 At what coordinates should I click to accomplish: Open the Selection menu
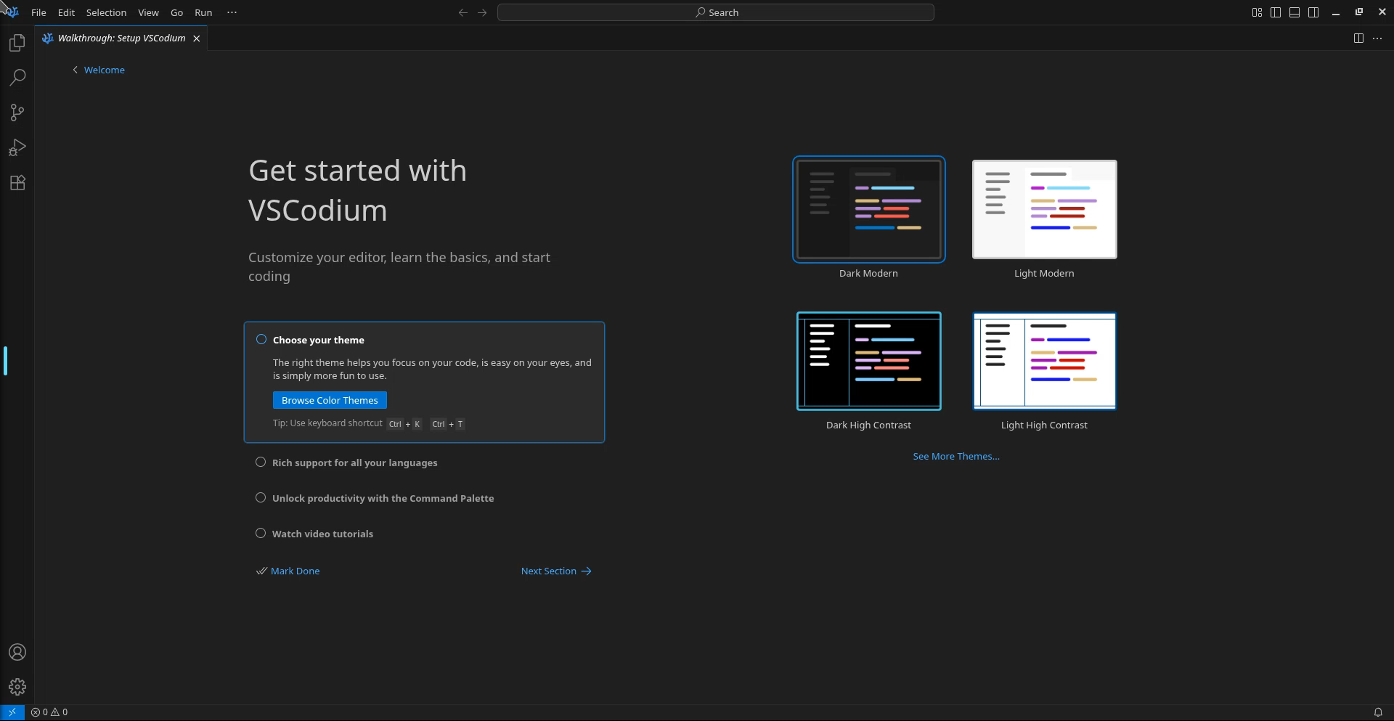[x=106, y=12]
